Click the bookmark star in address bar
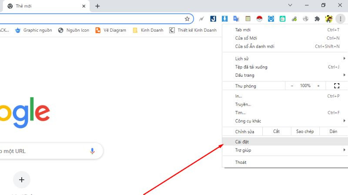This screenshot has width=348, height=195. coord(187,19)
